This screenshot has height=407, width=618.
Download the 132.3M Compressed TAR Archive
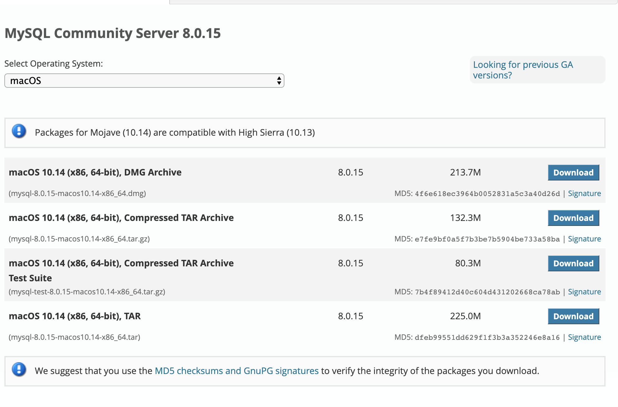pyautogui.click(x=573, y=218)
